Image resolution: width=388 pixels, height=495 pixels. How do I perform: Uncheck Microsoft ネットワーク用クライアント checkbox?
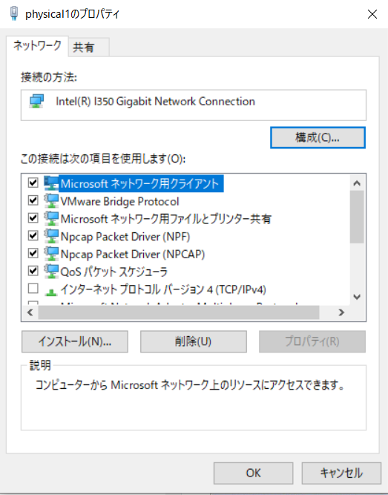(33, 183)
